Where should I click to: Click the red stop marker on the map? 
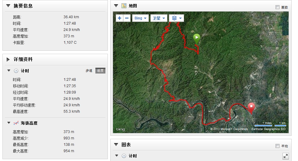[251, 107]
